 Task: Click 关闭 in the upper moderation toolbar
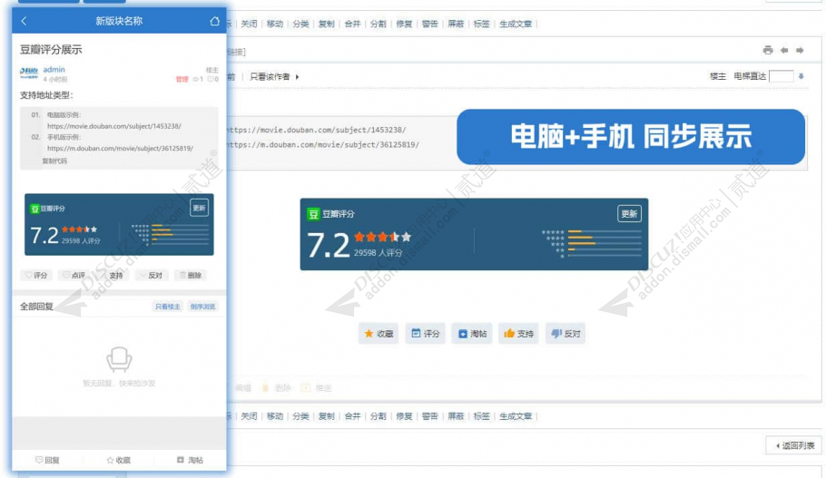coord(250,24)
